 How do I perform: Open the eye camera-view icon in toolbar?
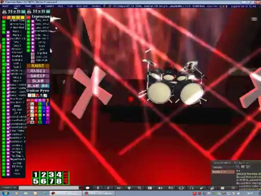pos(119,188)
